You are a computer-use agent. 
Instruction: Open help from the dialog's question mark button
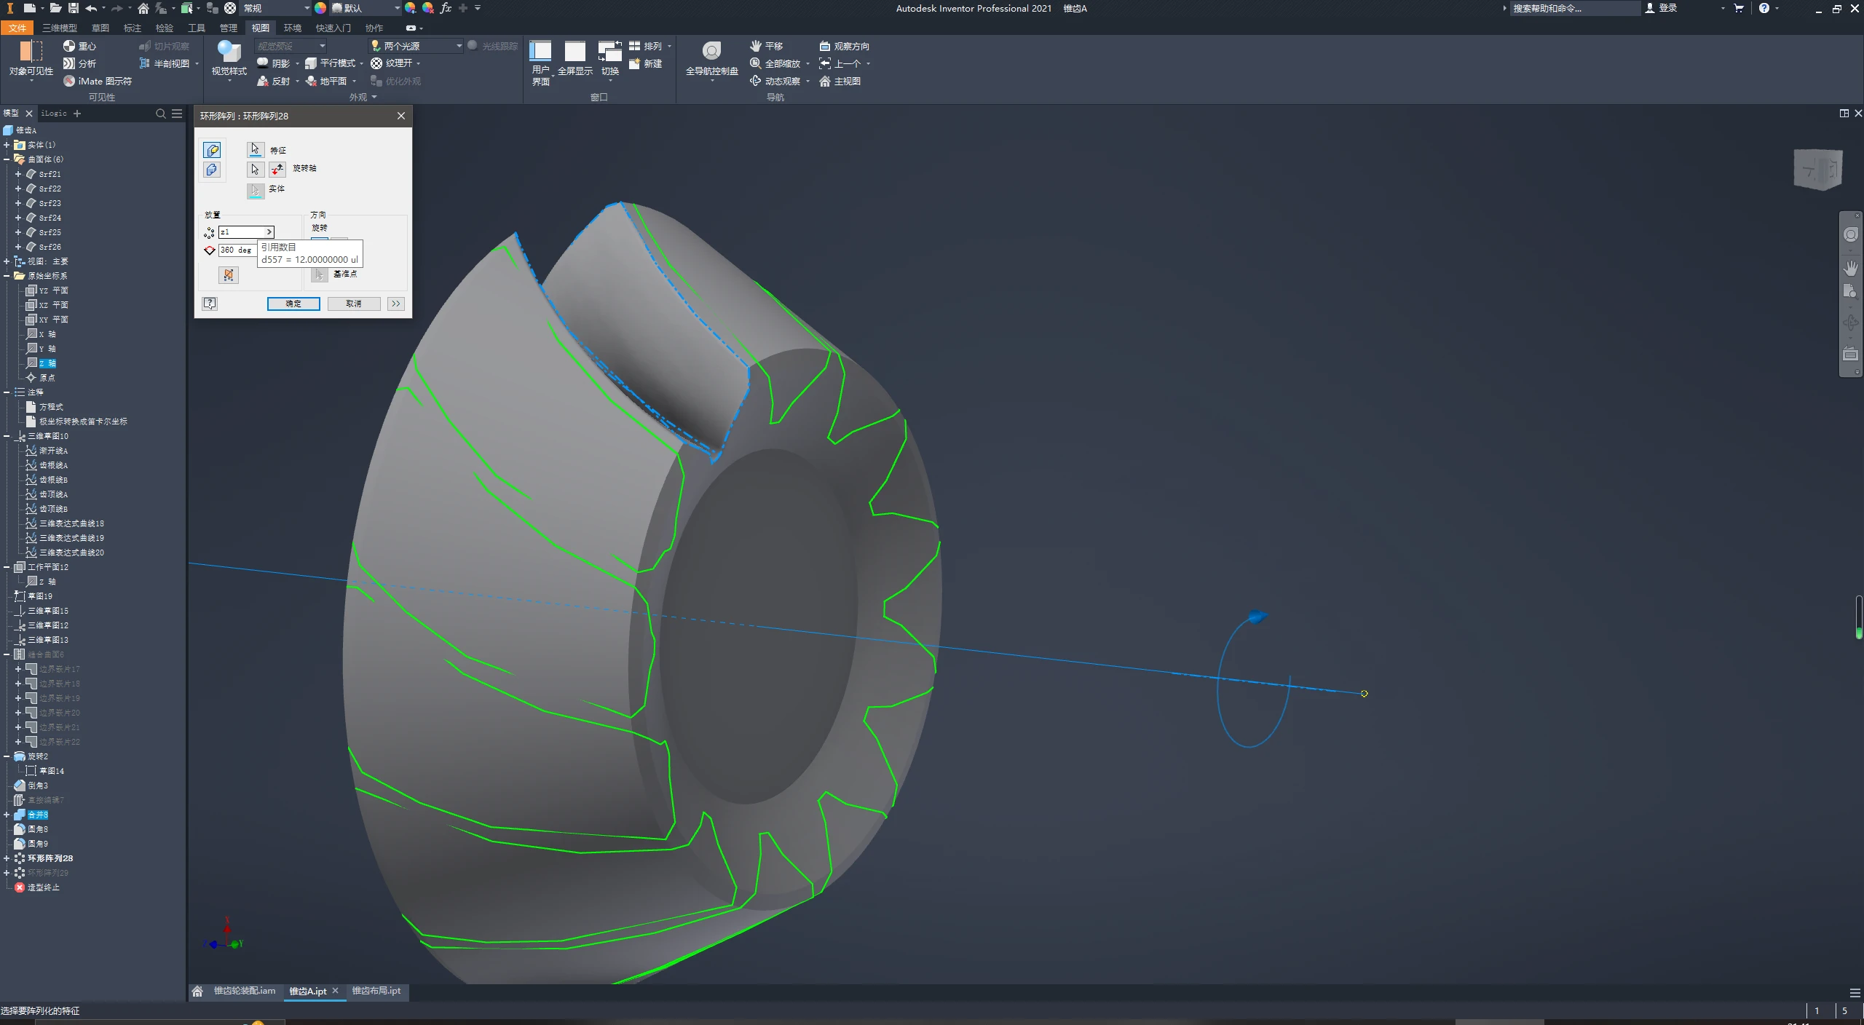(x=210, y=304)
